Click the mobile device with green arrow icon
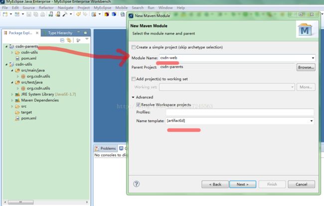This screenshot has height=206, width=324. click(51, 14)
